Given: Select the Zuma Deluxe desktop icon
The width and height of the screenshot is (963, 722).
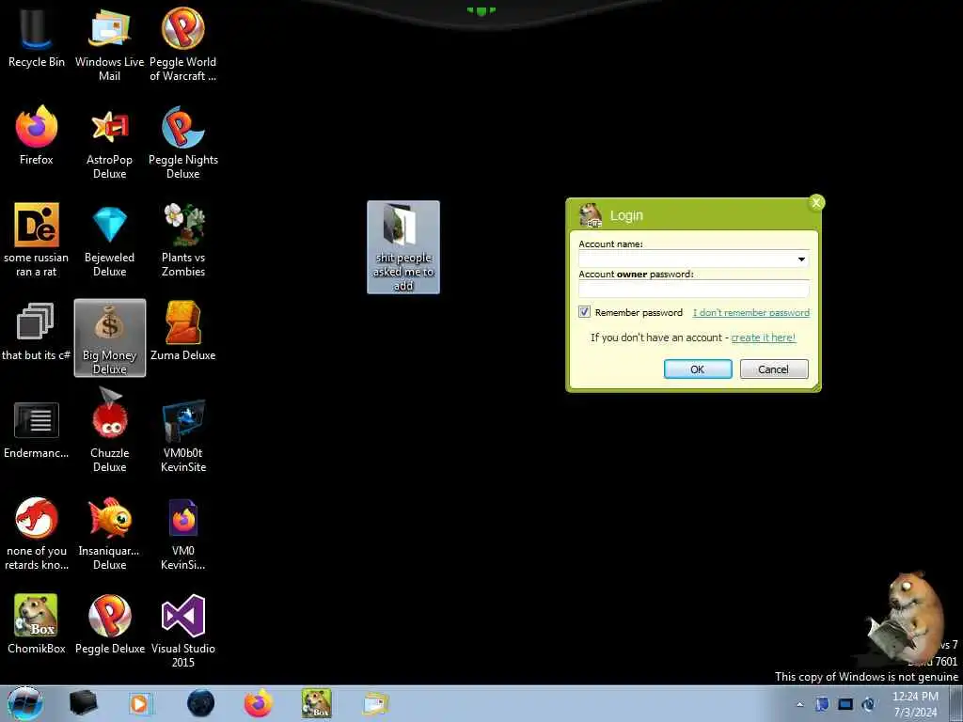Looking at the screenshot, I should [x=183, y=332].
